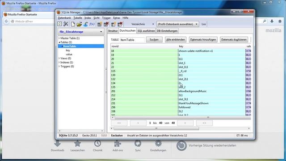
Task: Switch to the DB-Einstellungen tab
Action: pyautogui.click(x=167, y=31)
